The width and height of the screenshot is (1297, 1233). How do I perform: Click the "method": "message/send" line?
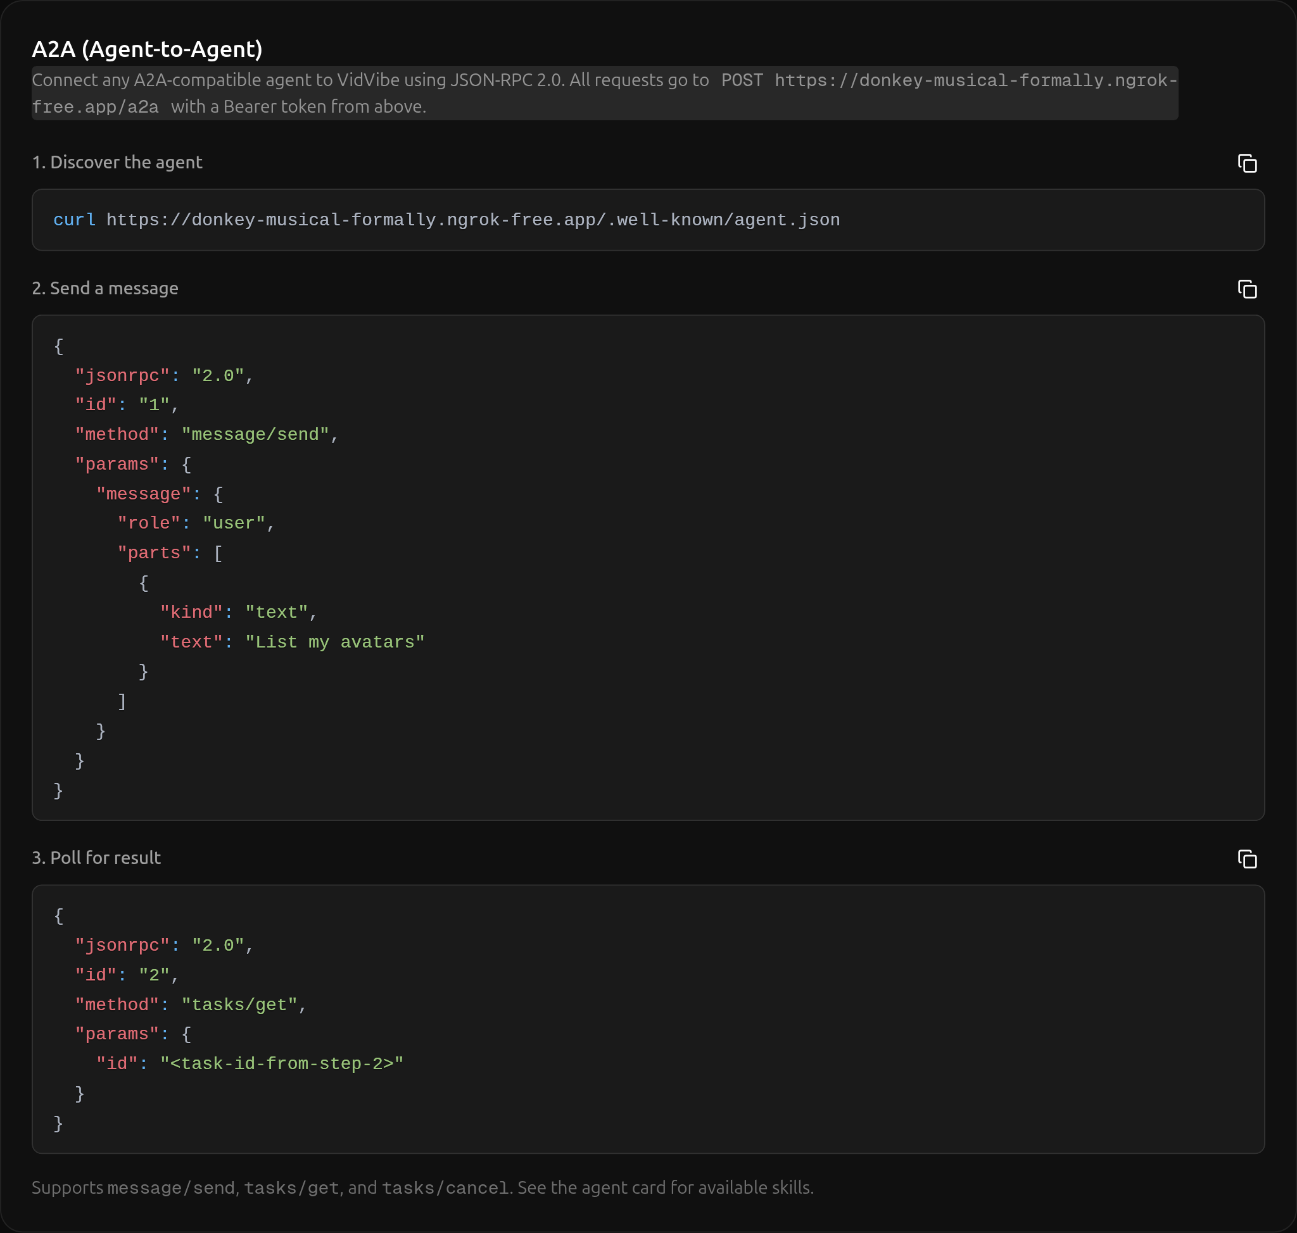coord(206,434)
